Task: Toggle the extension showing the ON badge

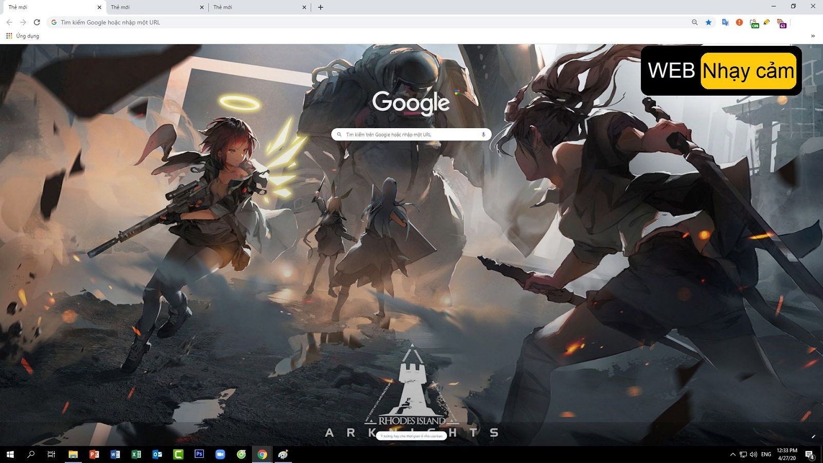Action: click(754, 22)
